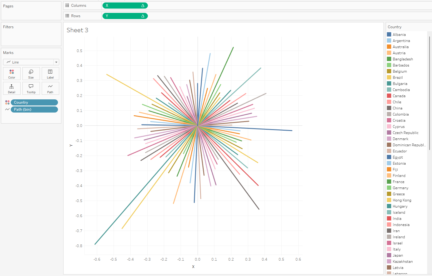This screenshot has height=276, width=432.
Task: Select China in the legend
Action: coord(398,108)
